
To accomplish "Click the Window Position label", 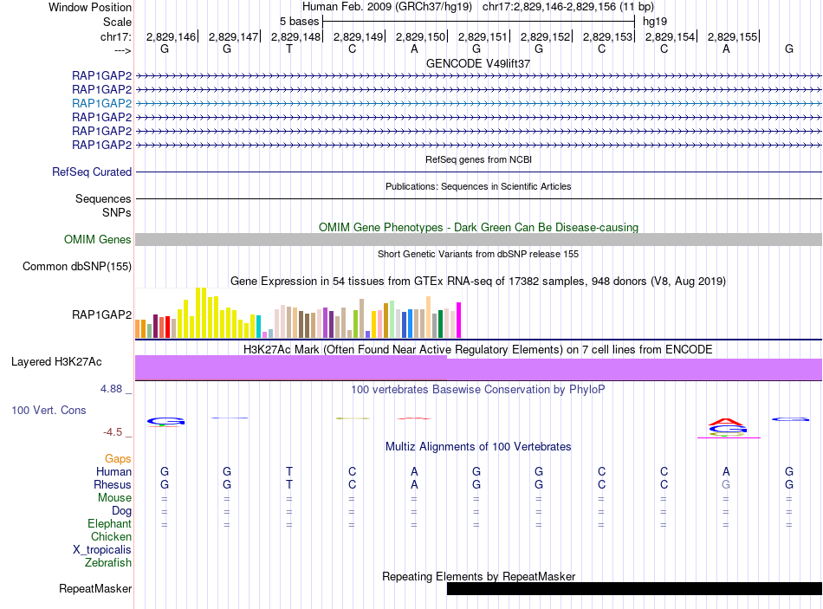I will point(90,7).
